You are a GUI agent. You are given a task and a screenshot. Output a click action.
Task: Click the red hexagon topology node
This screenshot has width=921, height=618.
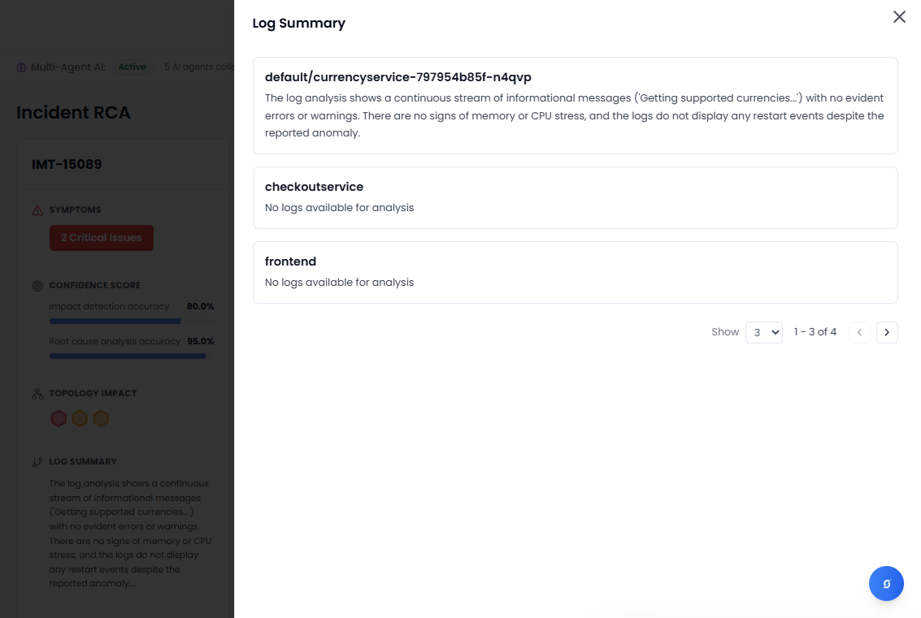(x=59, y=418)
